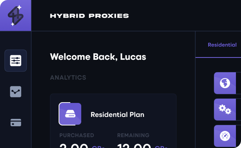Select the speedometer gauge icon tile
Viewport: 241px width, 148px height.
225,136
